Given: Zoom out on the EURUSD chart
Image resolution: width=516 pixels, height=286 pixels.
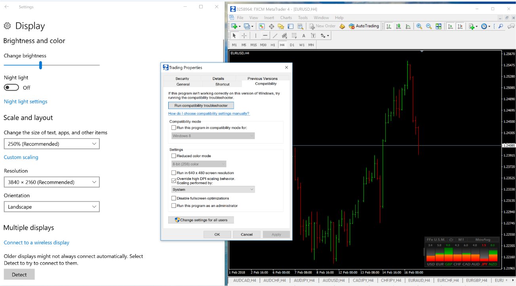Looking at the screenshot, I should 429,26.
